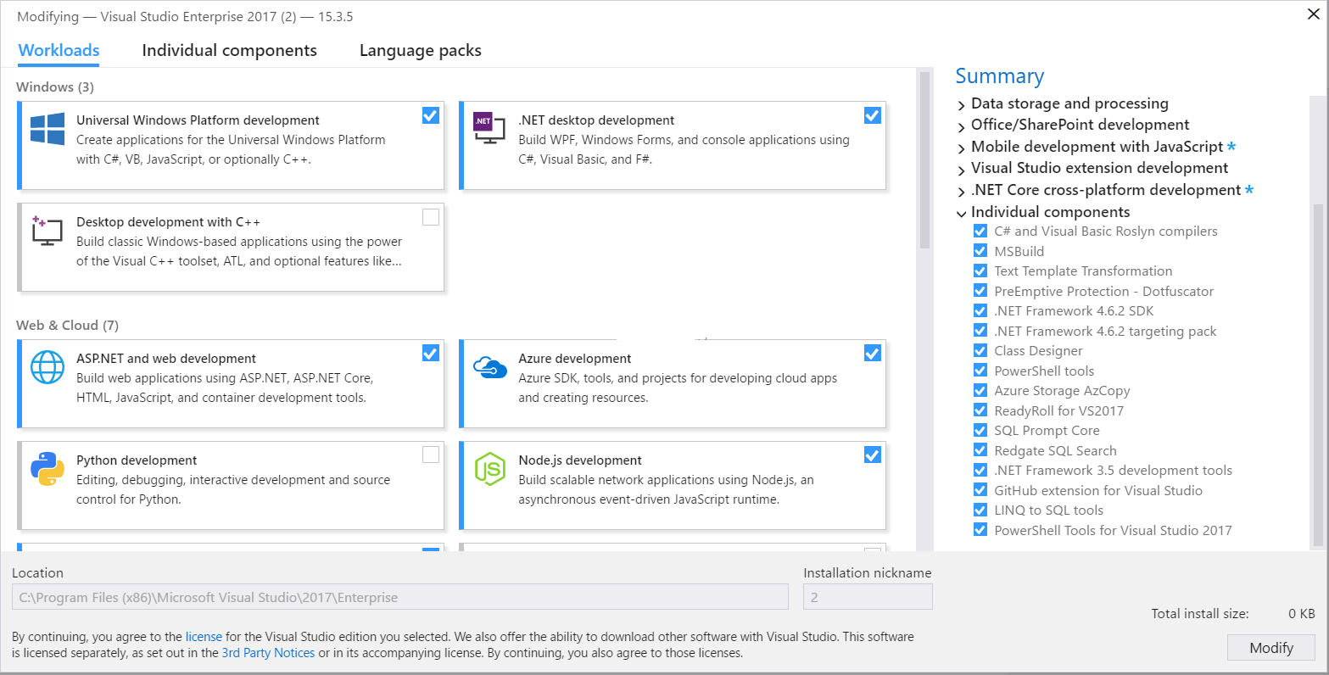Open the 3rd Party Notices link
This screenshot has width=1329, height=675.
pyautogui.click(x=268, y=653)
